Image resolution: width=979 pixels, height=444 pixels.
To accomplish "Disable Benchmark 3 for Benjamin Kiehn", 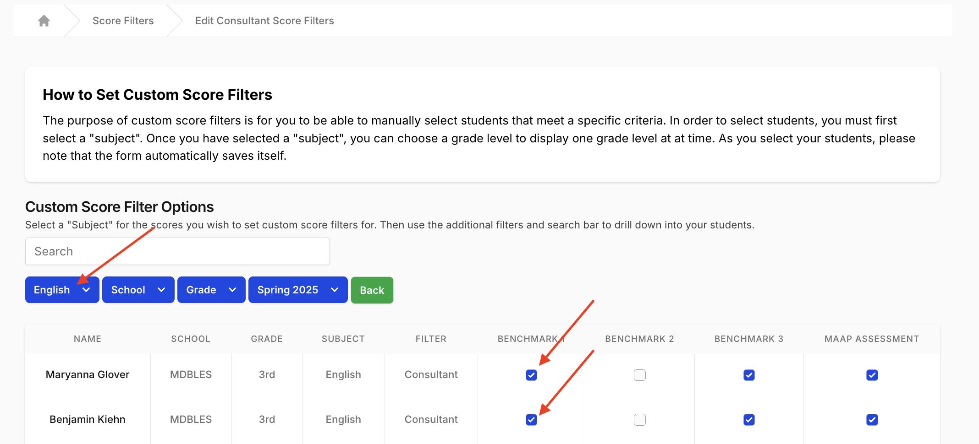I will [x=749, y=420].
